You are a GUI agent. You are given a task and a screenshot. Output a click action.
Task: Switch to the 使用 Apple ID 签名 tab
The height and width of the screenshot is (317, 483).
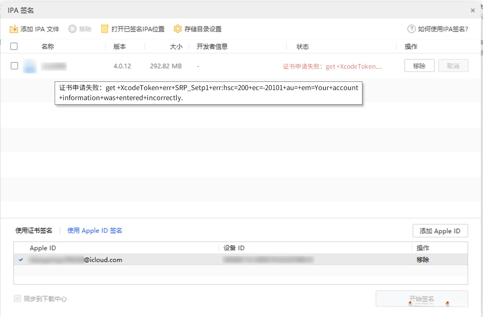coord(95,230)
